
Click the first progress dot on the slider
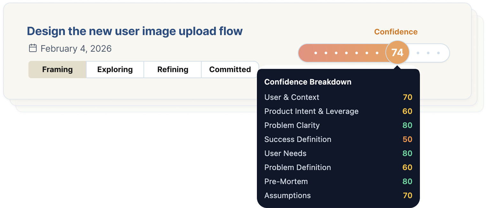click(316, 52)
